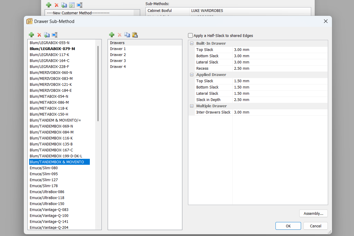The height and width of the screenshot is (236, 354).
Task: Cancel the Drawer Sub-Method dialog
Action: click(315, 226)
